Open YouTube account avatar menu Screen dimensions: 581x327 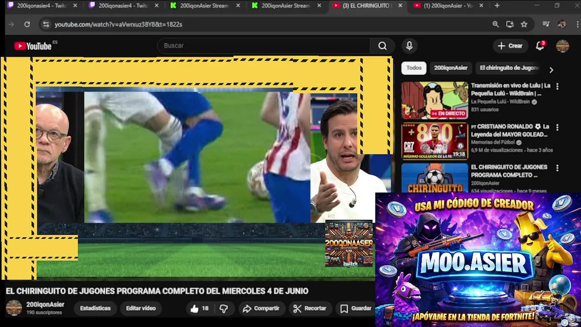[562, 46]
